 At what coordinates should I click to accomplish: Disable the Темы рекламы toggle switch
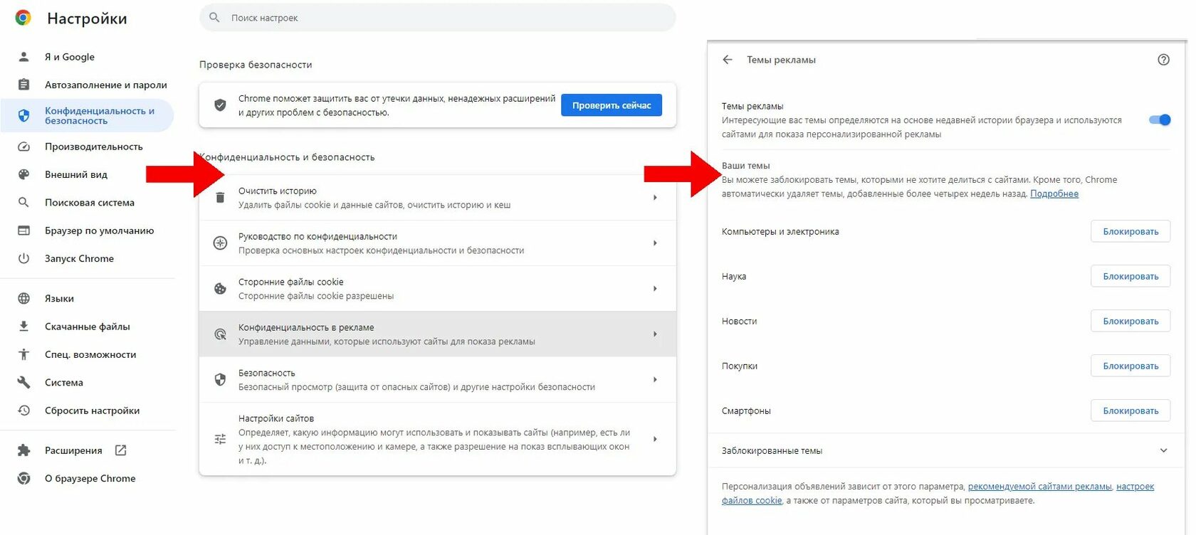[1160, 120]
